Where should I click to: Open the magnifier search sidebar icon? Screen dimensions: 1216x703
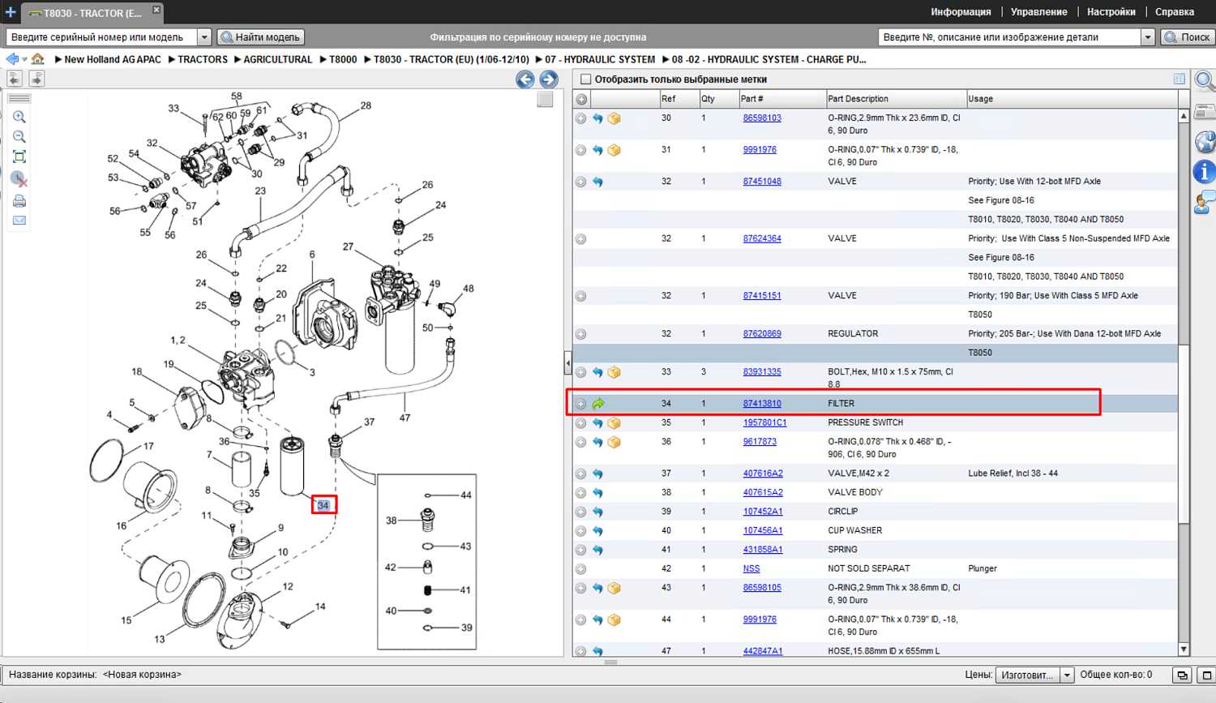click(x=1205, y=81)
